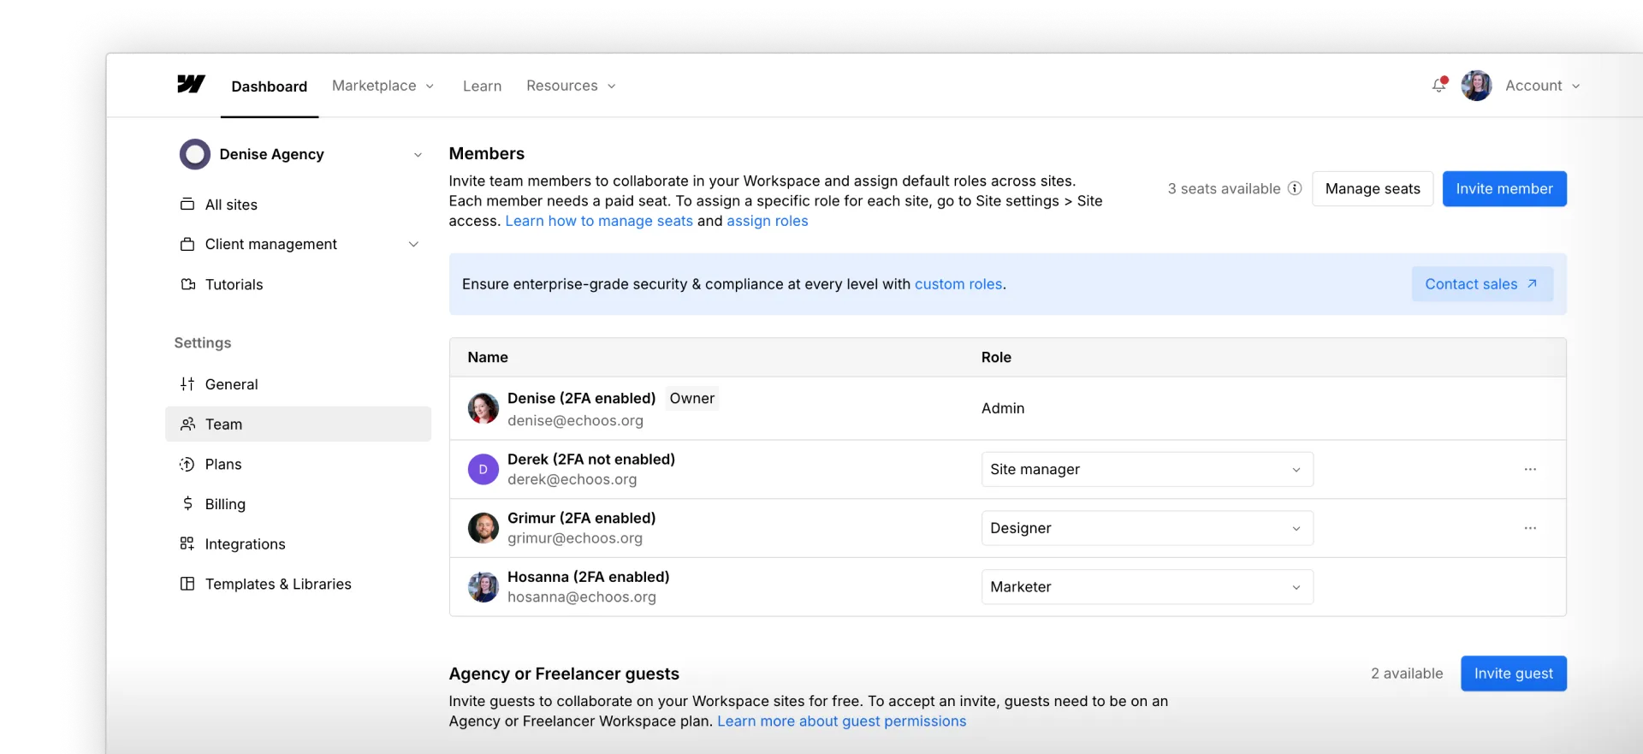This screenshot has width=1643, height=754.
Task: Click the Invite guest button
Action: pyautogui.click(x=1513, y=674)
